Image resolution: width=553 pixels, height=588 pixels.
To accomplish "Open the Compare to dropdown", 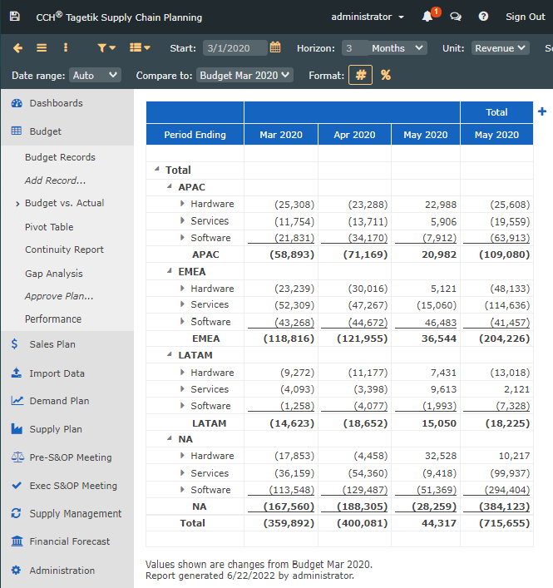I will pos(244,76).
